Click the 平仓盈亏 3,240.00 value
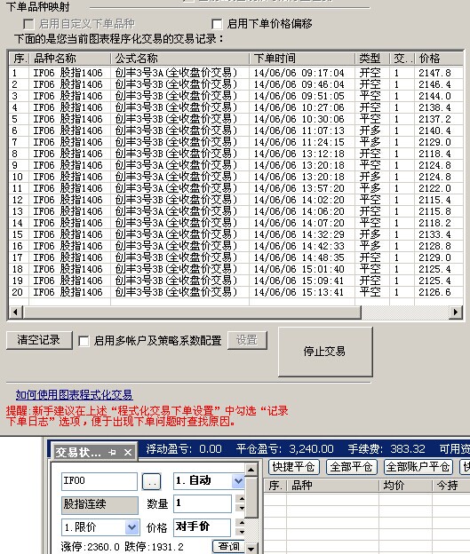Image resolution: width=470 pixels, height=554 pixels. pyautogui.click(x=311, y=449)
